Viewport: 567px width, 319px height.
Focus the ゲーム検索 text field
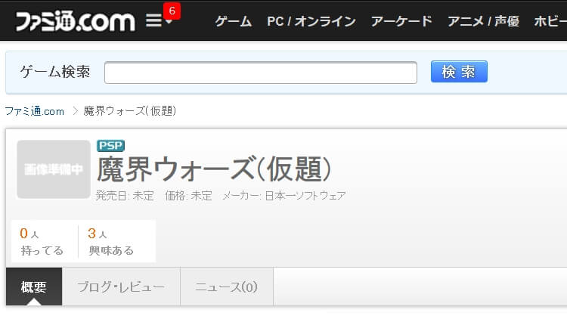pyautogui.click(x=261, y=73)
